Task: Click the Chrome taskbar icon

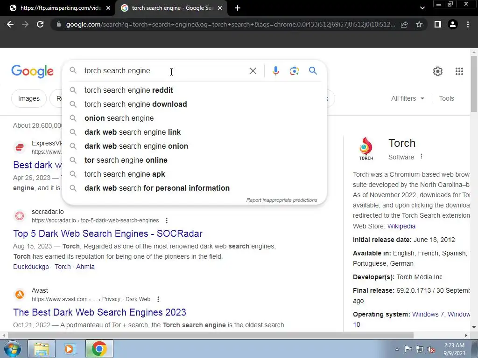Action: (99, 349)
